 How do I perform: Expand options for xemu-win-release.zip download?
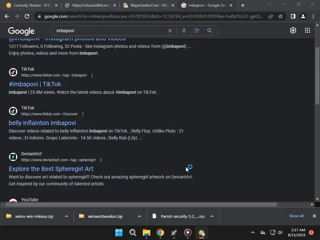point(67,216)
